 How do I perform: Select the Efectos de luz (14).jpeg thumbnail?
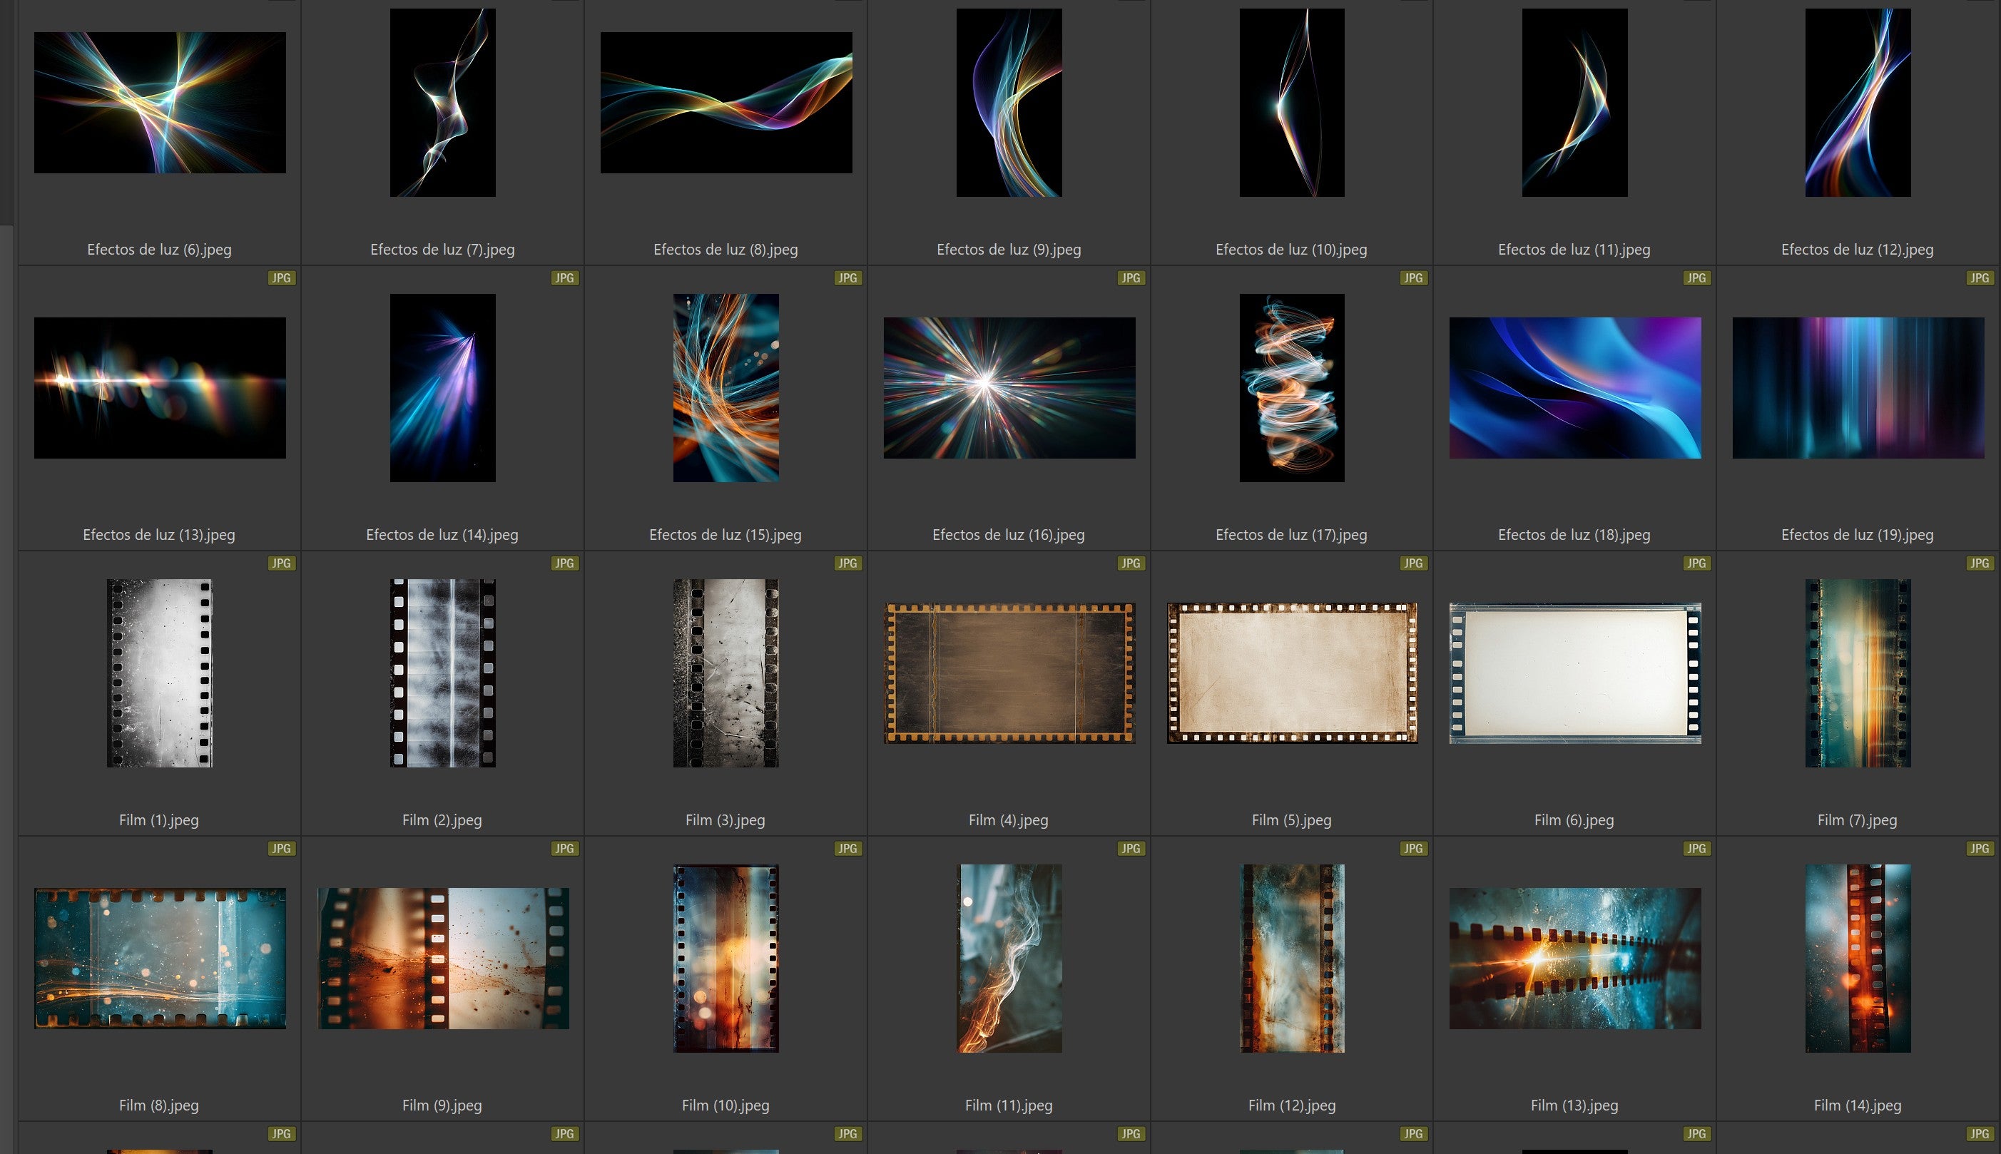pos(442,387)
